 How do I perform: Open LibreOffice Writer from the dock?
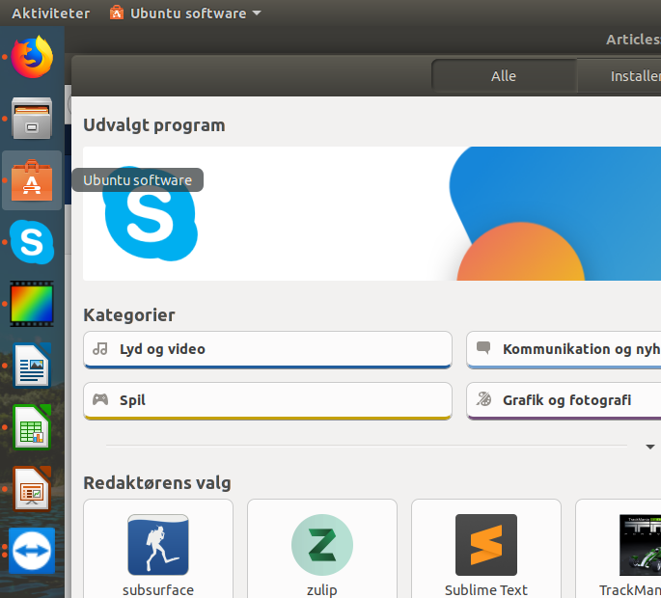pyautogui.click(x=32, y=366)
